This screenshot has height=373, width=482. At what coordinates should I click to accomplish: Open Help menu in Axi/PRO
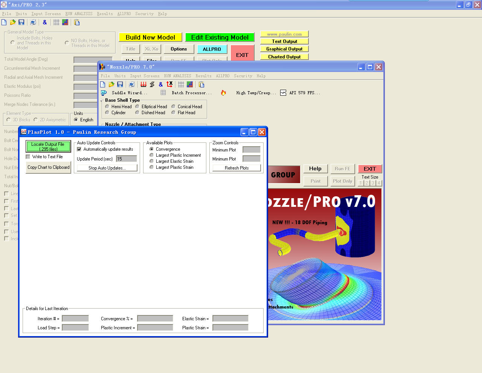click(x=162, y=14)
